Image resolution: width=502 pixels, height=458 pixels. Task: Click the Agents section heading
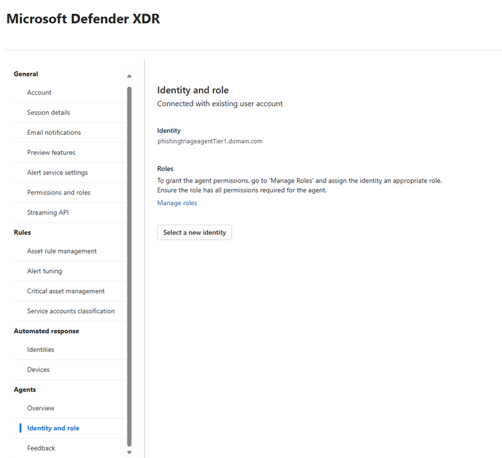pos(25,390)
